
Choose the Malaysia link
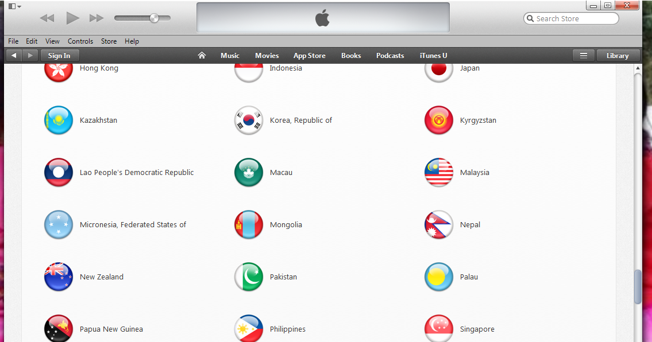click(x=474, y=173)
